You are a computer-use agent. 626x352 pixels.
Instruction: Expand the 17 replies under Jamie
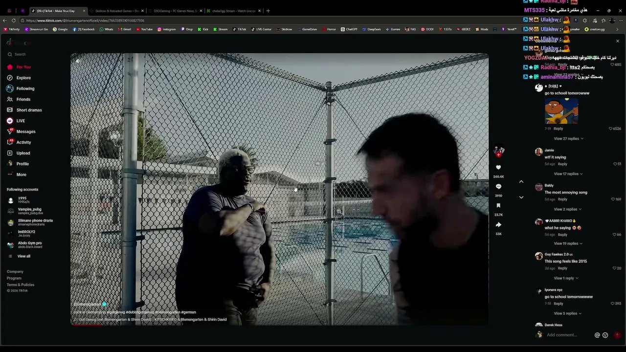click(x=568, y=174)
